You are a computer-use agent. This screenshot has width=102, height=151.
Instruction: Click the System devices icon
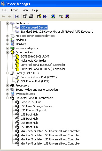point(12,94)
